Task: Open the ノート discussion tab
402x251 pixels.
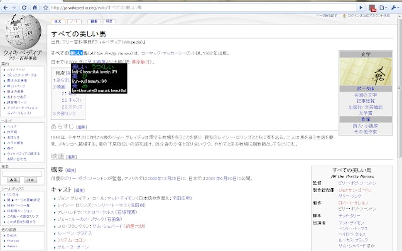Action: tap(74, 21)
